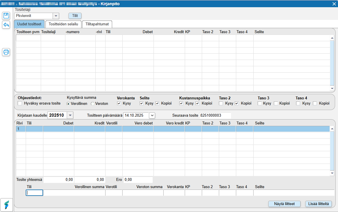Toggle Taso 3 Kysy checkbox
Viewport: 338px width, 212px height.
click(260, 103)
